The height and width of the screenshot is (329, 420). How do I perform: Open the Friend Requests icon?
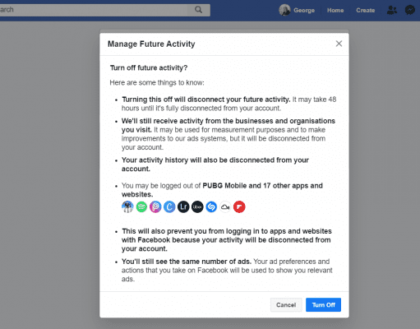(x=392, y=10)
